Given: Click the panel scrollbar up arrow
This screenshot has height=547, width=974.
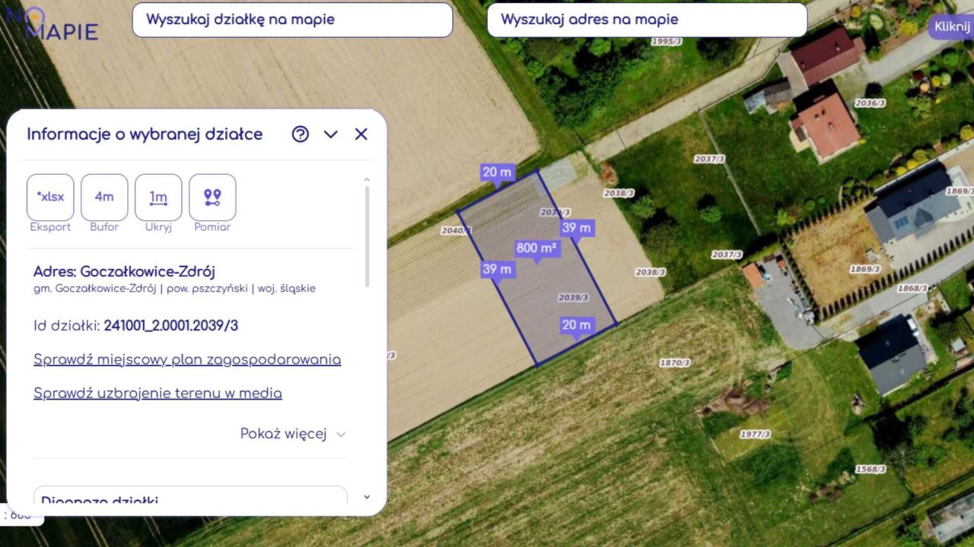Looking at the screenshot, I should 367,180.
